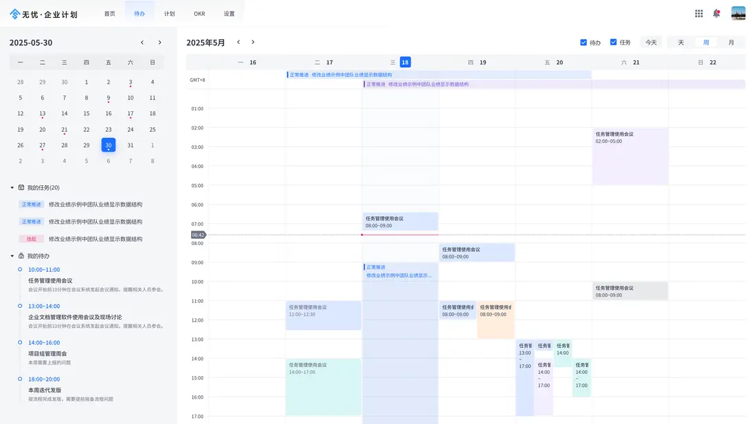Open the 企业文档管理软件使用会议及现场讨论 todo
The height and width of the screenshot is (424, 755).
(75, 317)
